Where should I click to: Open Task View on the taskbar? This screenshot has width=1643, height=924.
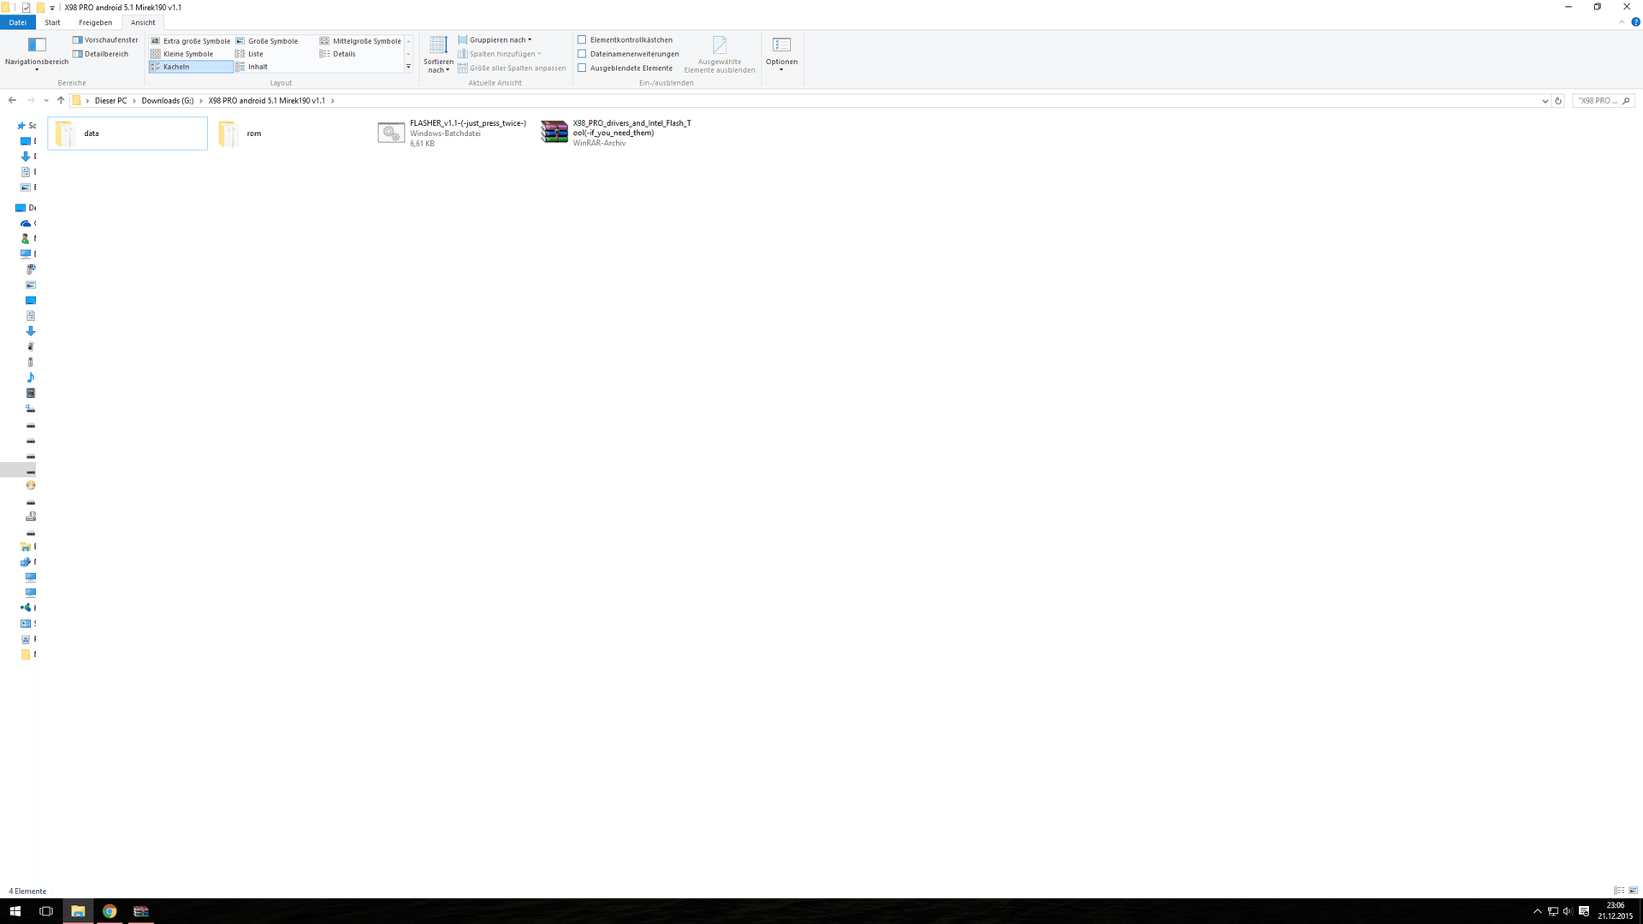tap(46, 911)
